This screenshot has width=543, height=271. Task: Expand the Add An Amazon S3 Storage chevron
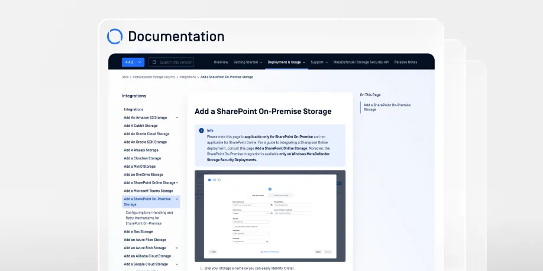(x=177, y=117)
